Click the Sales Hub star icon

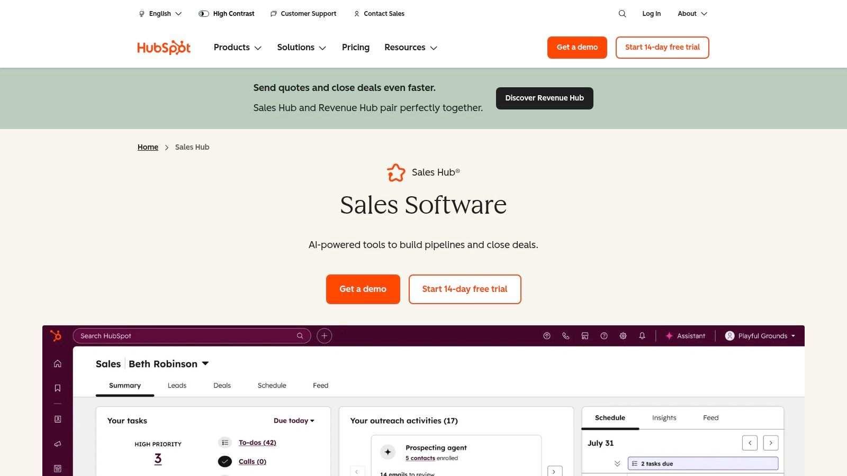click(x=396, y=172)
